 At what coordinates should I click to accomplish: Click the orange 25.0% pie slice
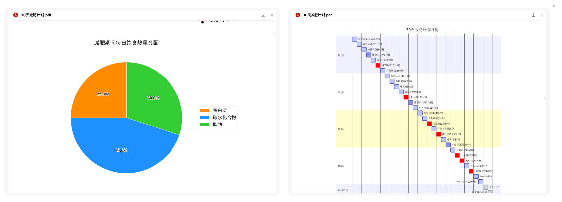pyautogui.click(x=103, y=93)
